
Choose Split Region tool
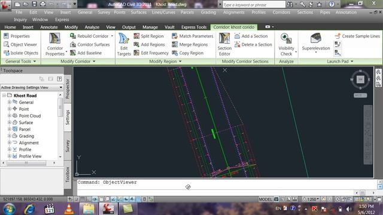tap(148, 36)
